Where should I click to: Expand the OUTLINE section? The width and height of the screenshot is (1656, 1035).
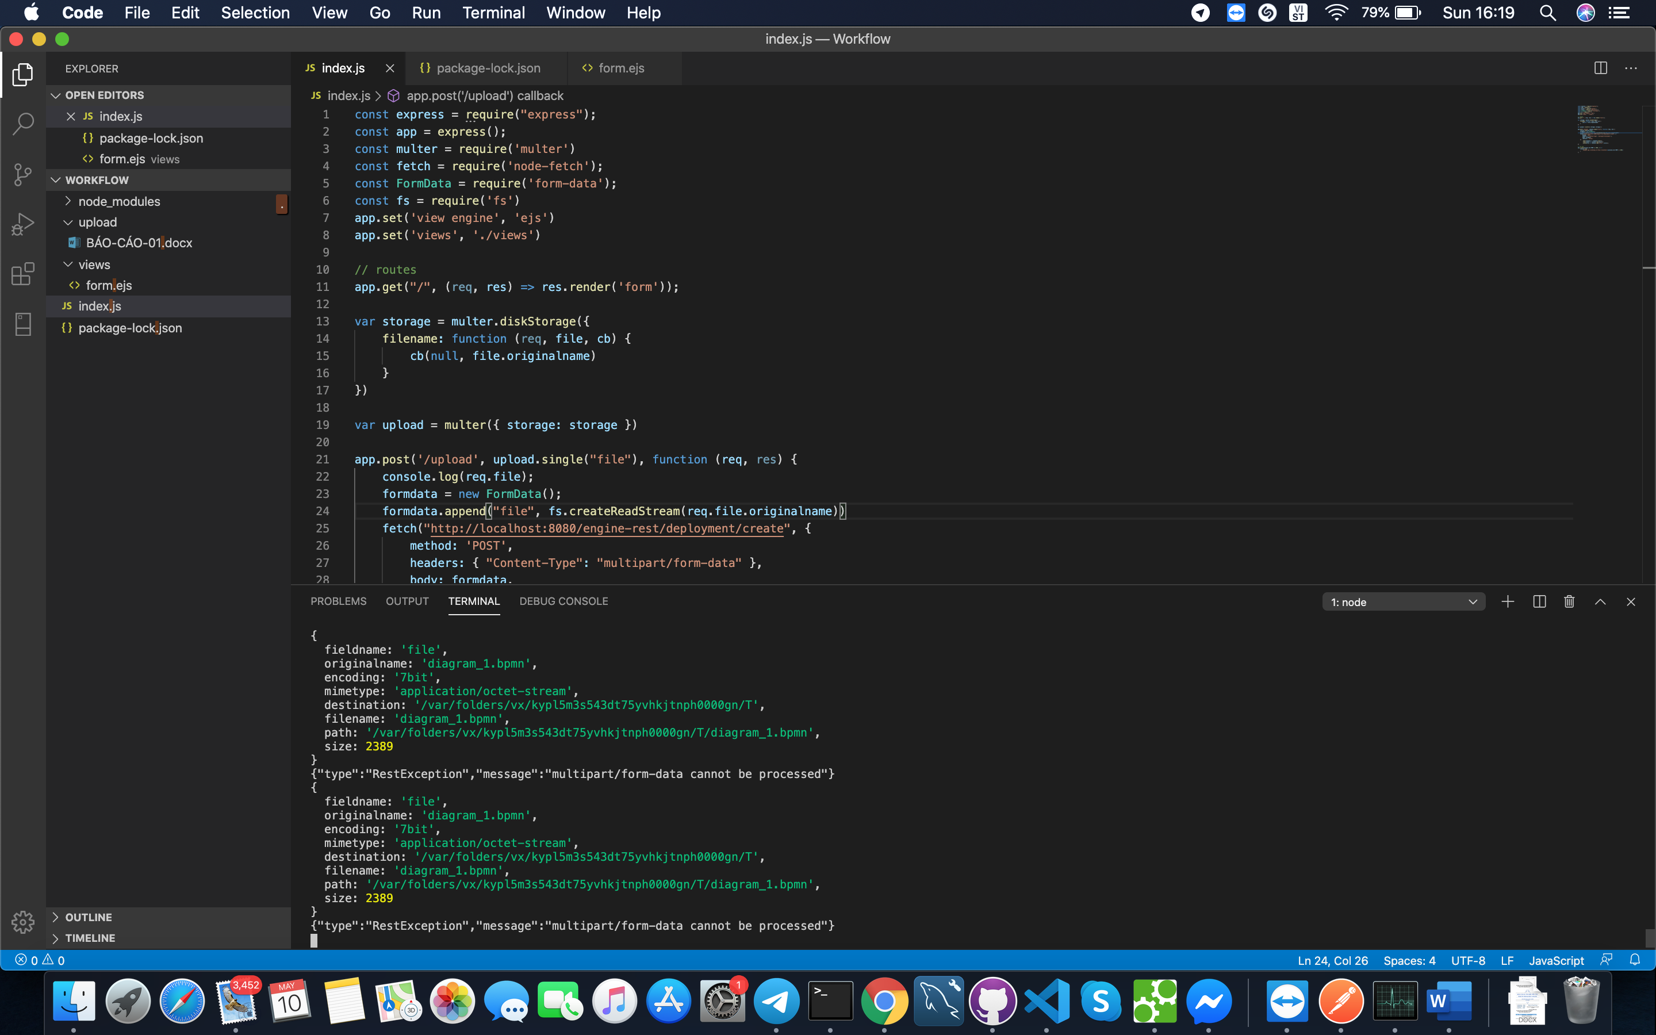point(89,917)
